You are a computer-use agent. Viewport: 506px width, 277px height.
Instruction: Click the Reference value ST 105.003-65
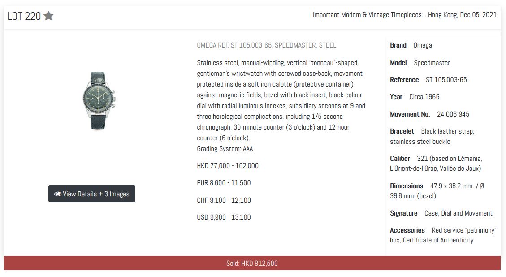click(446, 80)
